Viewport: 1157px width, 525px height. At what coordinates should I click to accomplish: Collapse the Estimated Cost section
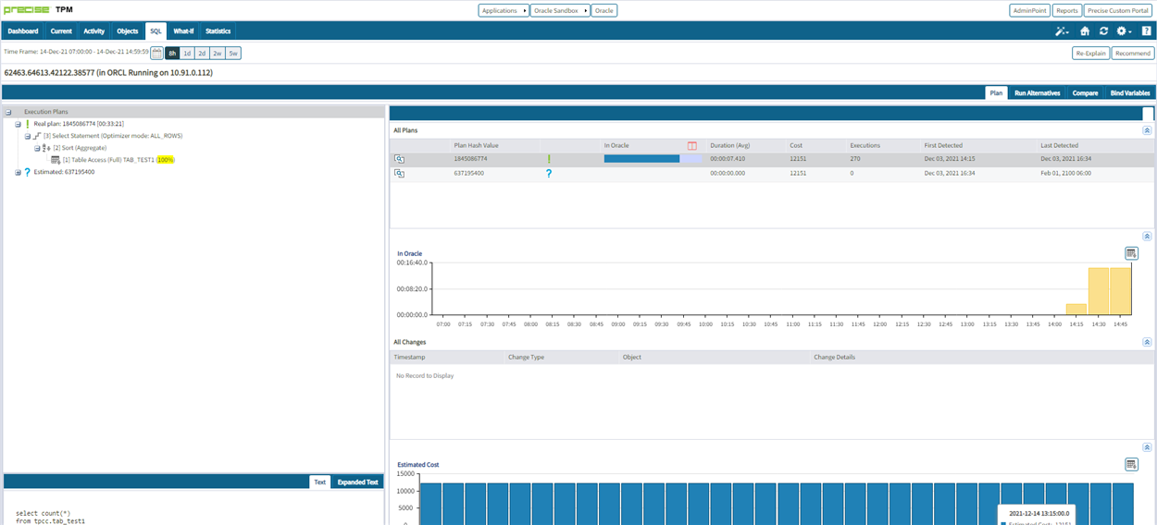point(1148,447)
